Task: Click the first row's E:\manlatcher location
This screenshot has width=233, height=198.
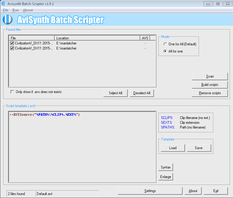Action: point(67,43)
